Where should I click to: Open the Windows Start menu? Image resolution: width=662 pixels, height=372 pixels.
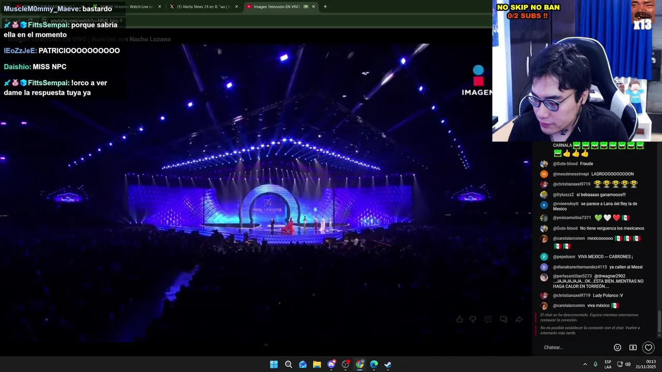(x=274, y=364)
